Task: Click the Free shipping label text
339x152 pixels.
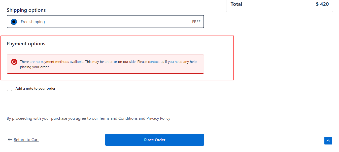Action: pyautogui.click(x=33, y=22)
